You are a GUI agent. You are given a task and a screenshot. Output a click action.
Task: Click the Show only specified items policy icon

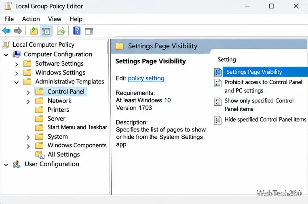click(217, 102)
